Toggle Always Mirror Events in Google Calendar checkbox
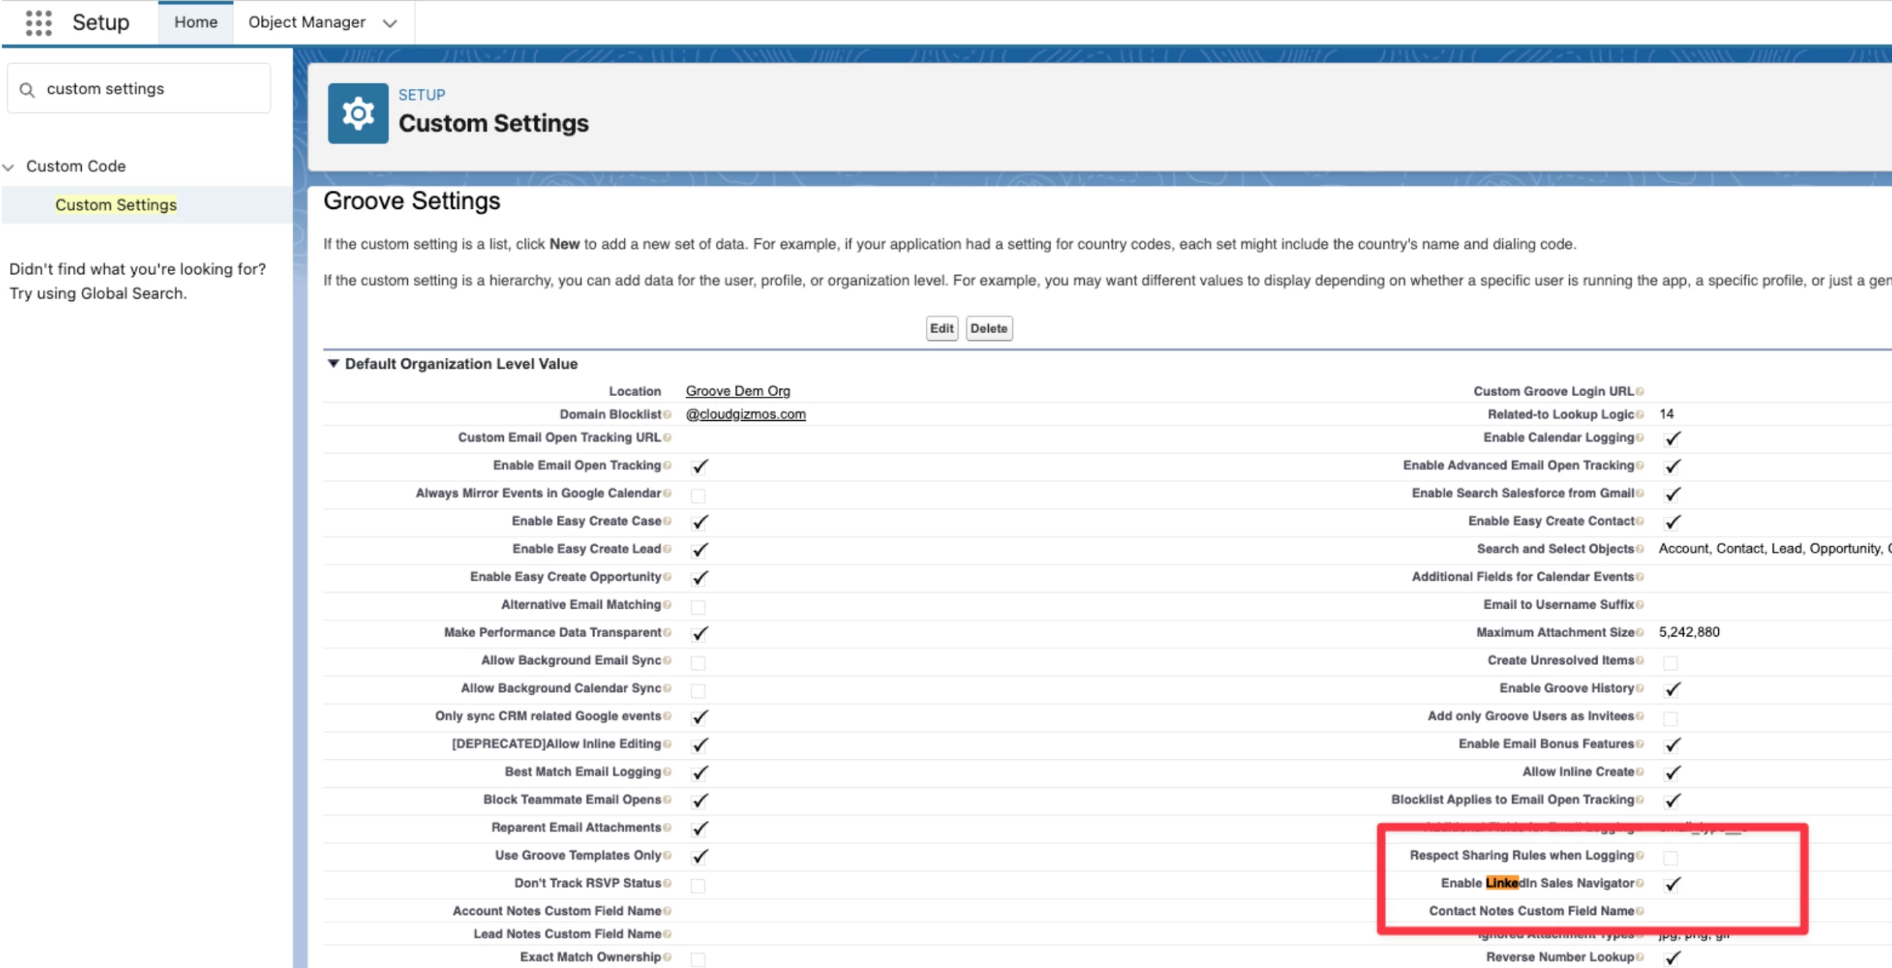The height and width of the screenshot is (968, 1892). pos(698,495)
